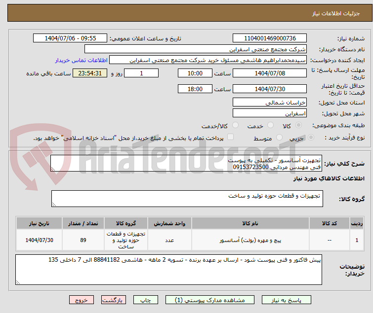The image size is (373, 313).
Task: Click the response deadline date 1404/07/08
Action: 270,73
